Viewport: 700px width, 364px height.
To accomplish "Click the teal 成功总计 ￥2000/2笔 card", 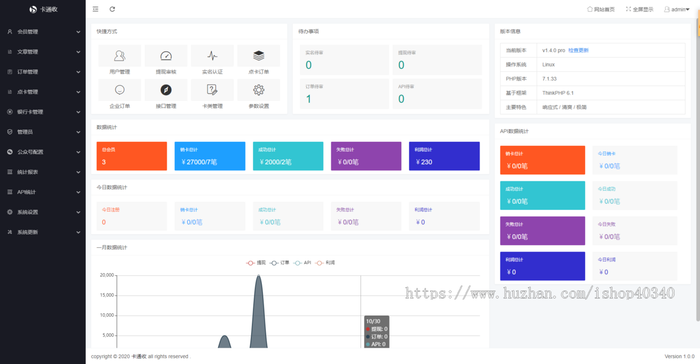I will pyautogui.click(x=288, y=156).
